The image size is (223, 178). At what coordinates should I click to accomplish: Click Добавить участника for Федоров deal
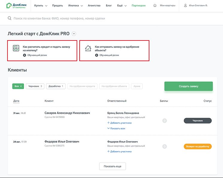(x=119, y=151)
